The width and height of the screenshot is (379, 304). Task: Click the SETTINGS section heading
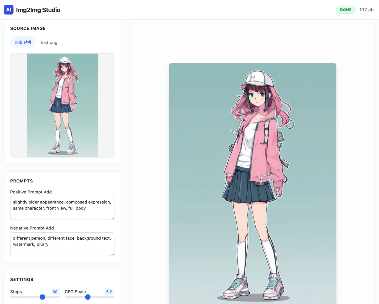click(x=22, y=279)
